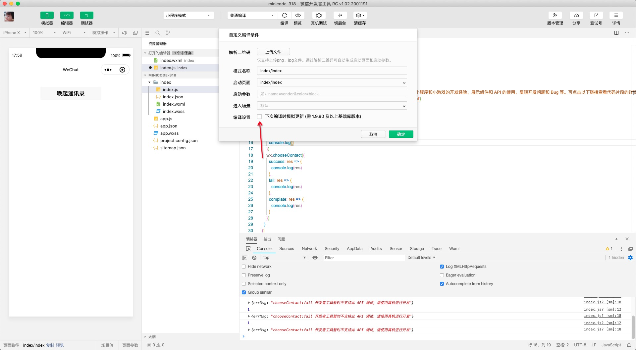Toggle the simulator (模拟器) panel button
The height and width of the screenshot is (350, 636).
pyautogui.click(x=47, y=15)
